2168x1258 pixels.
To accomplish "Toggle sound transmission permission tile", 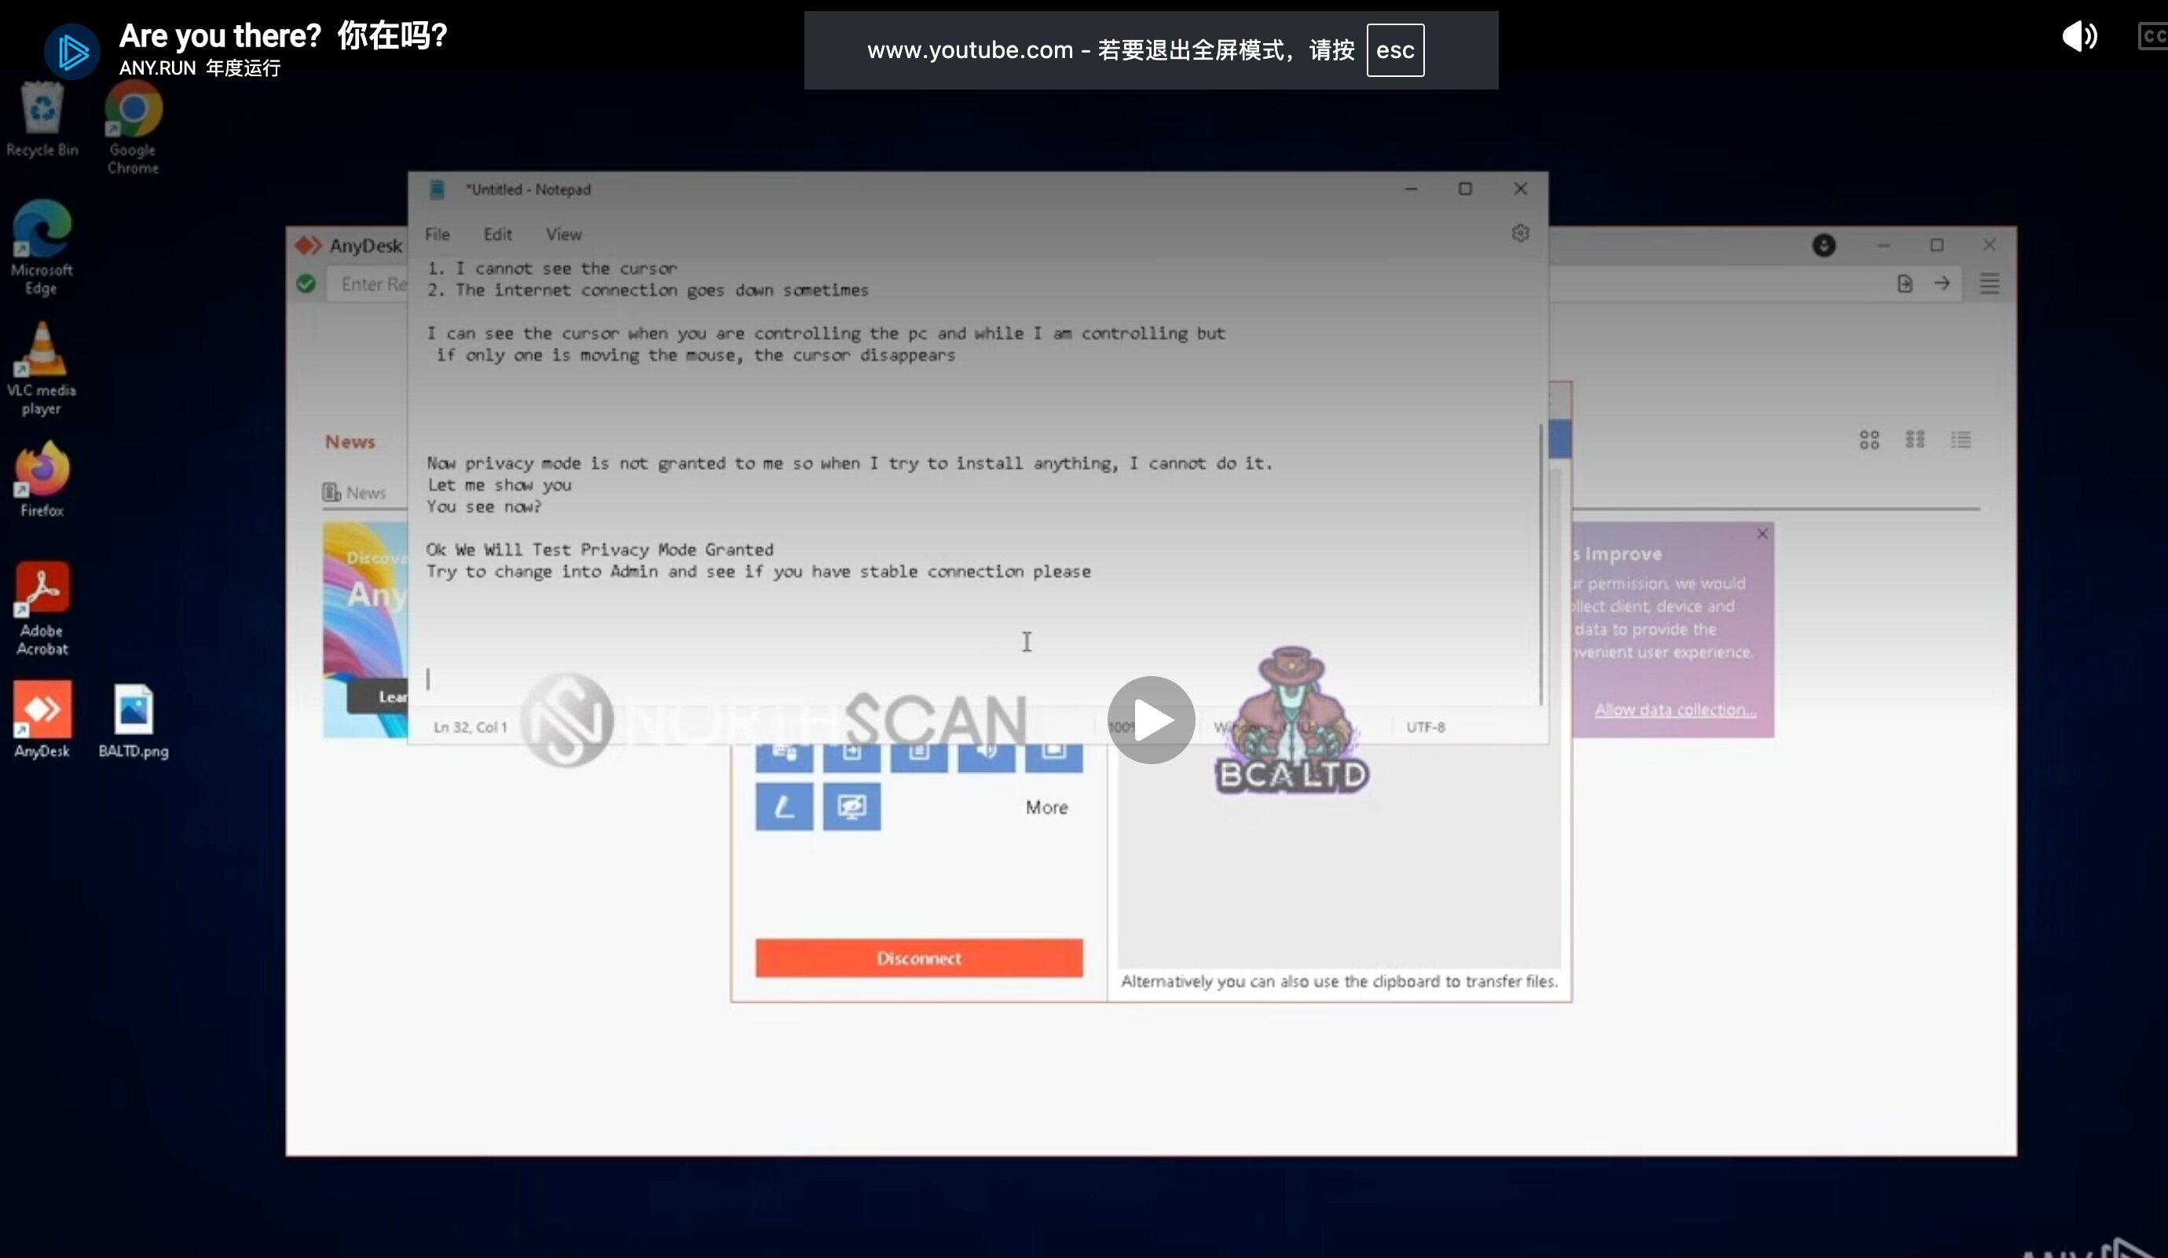I will point(986,757).
